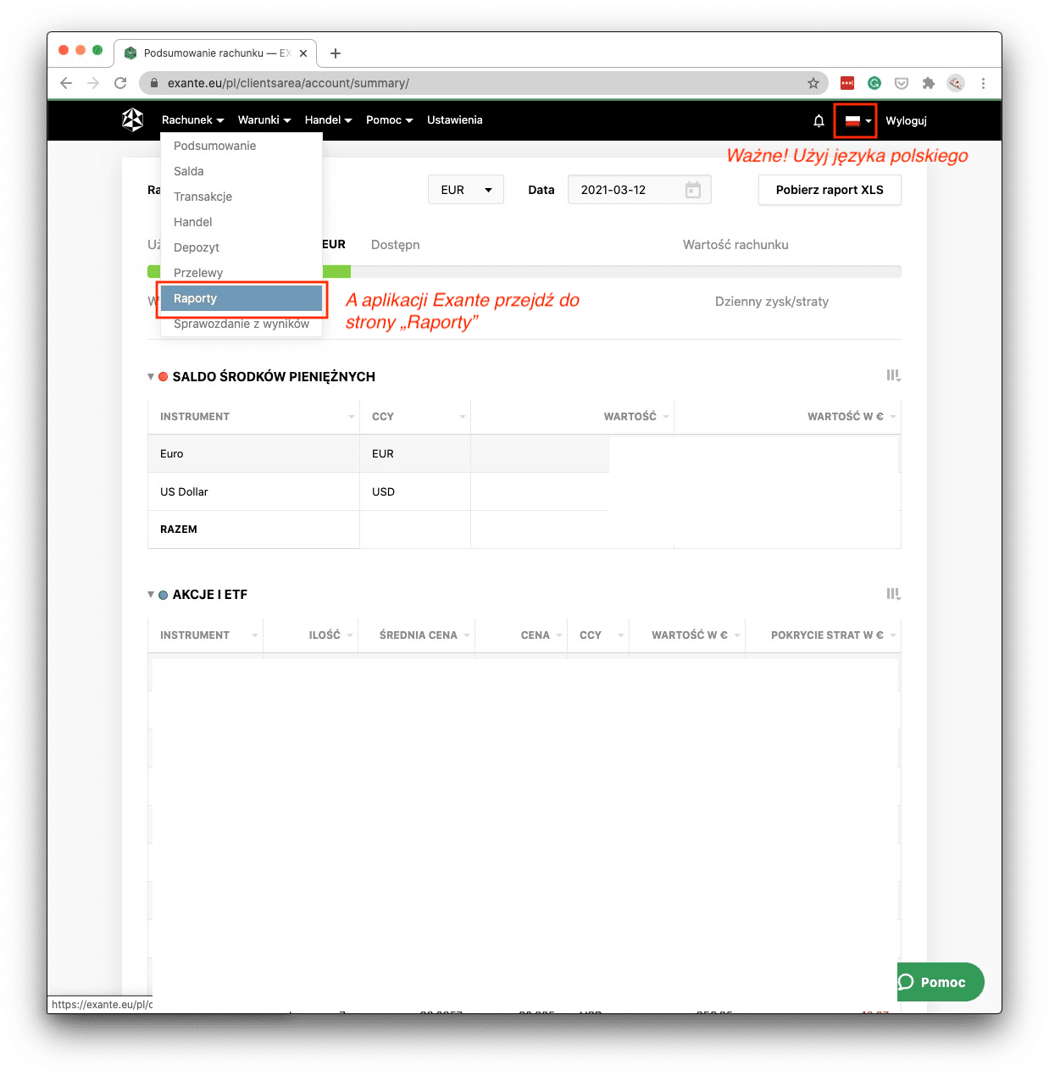Click the Data field showing 2021-03-12

coord(627,190)
